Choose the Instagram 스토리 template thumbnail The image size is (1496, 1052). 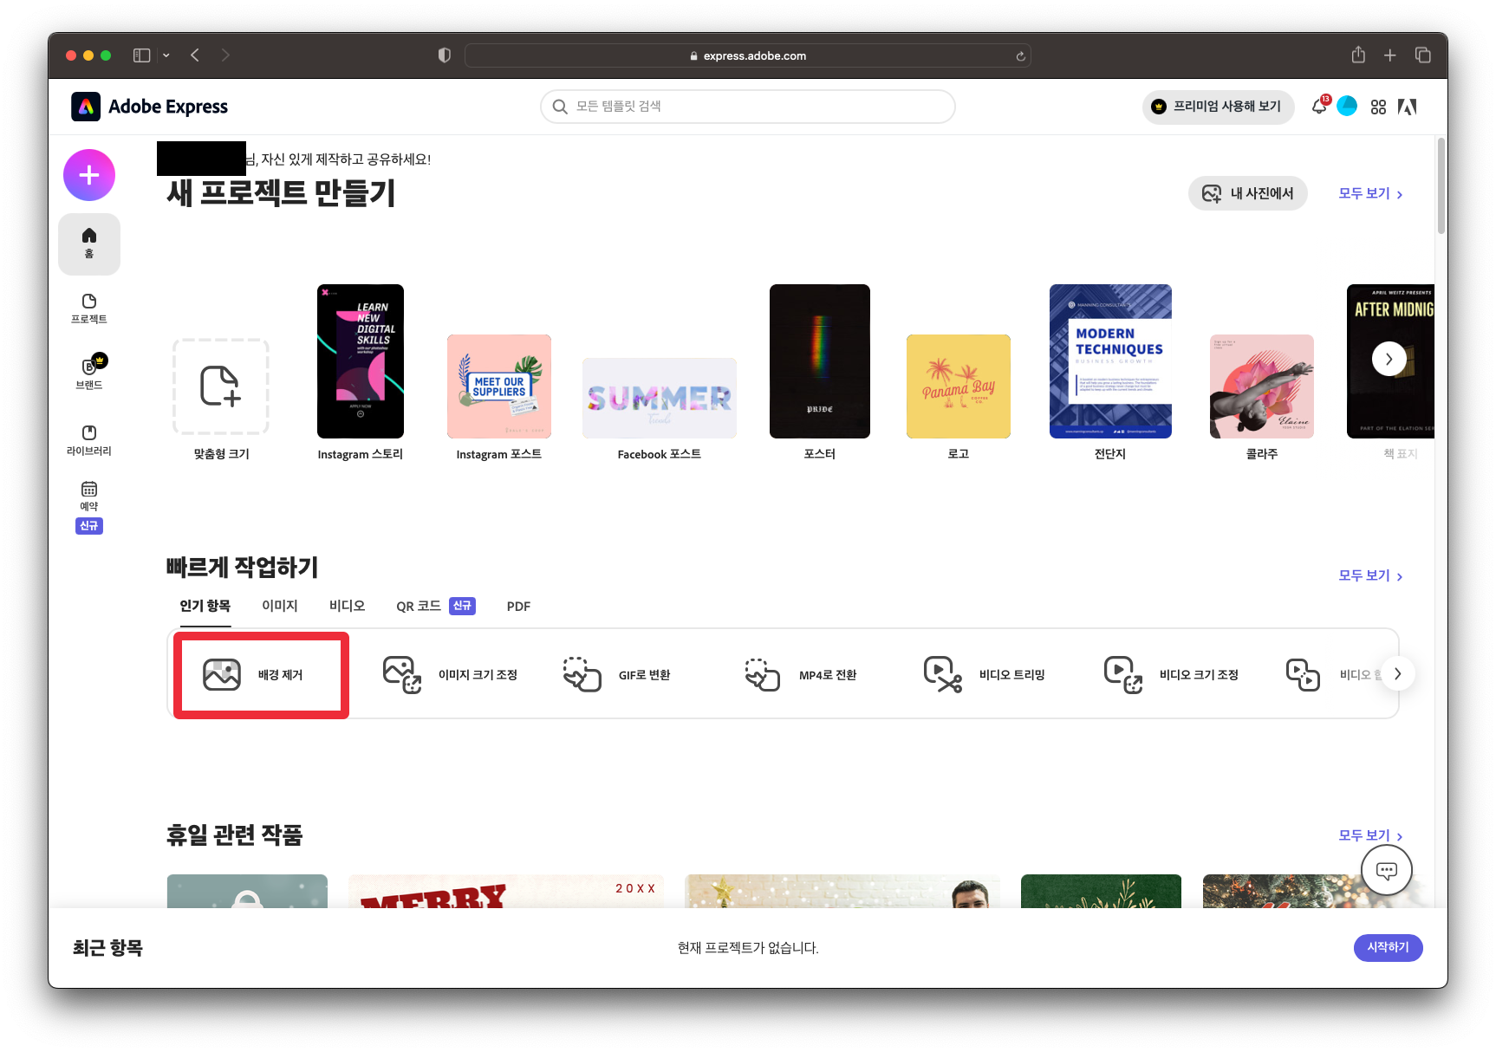pos(361,361)
